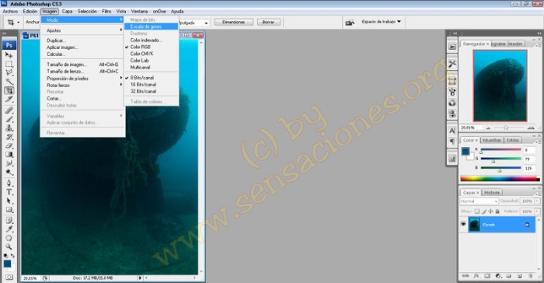Select the Crop tool in toolbox

click(x=9, y=91)
